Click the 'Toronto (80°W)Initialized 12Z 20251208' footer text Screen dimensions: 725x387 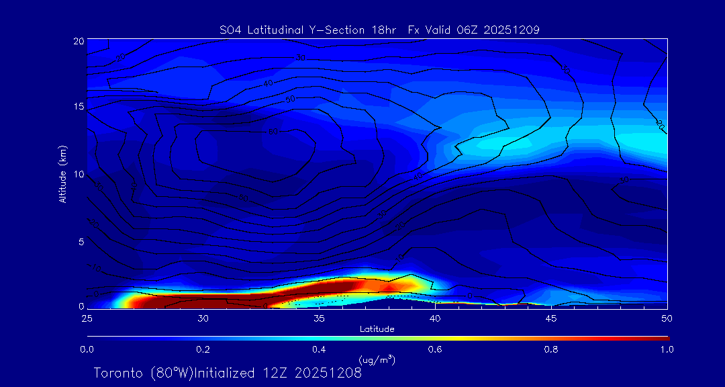(228, 373)
